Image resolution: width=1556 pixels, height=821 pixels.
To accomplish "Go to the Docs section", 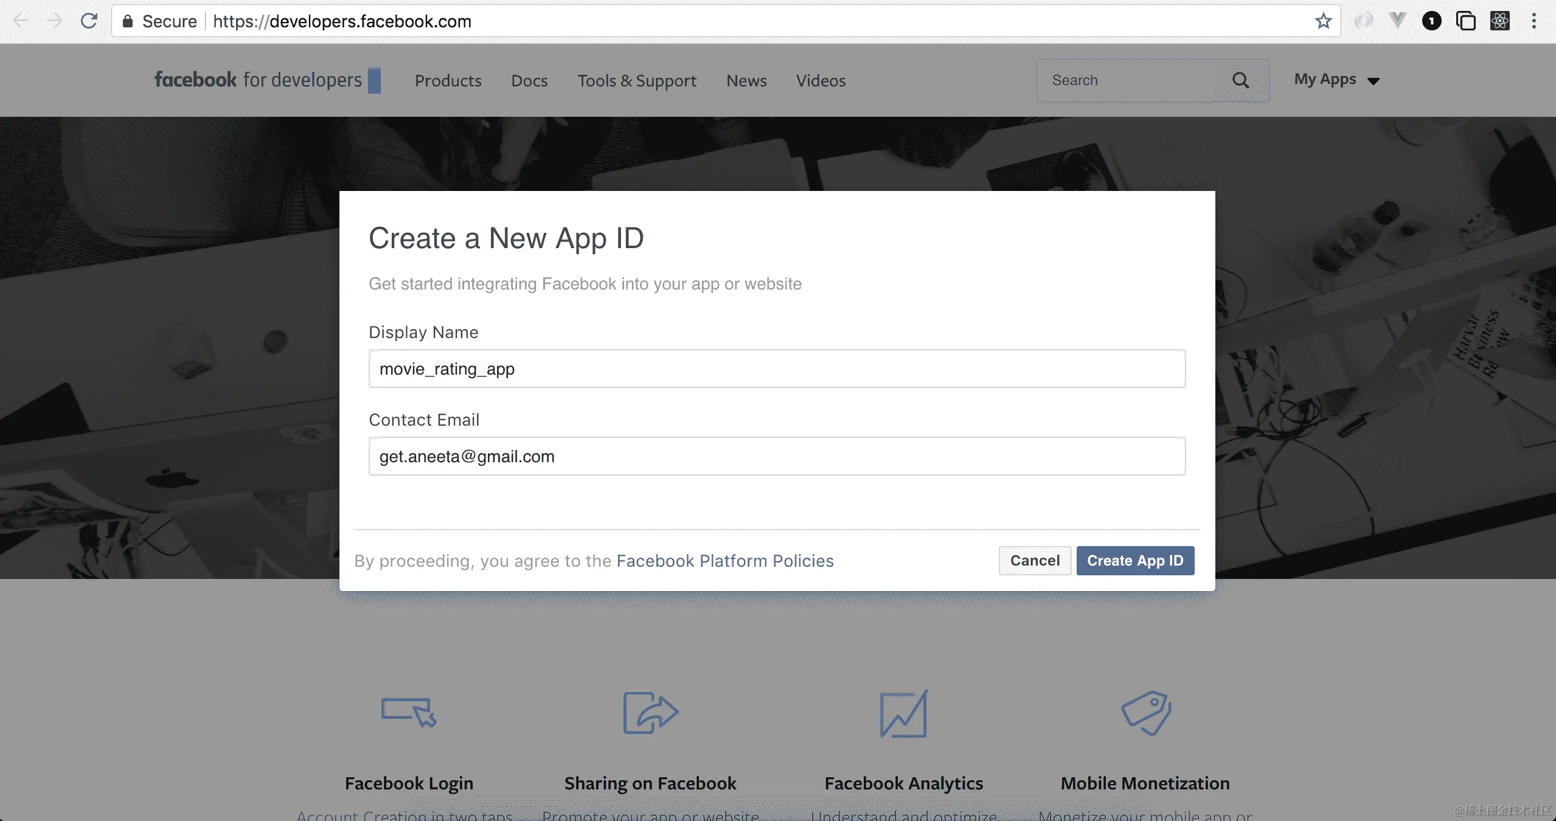I will [529, 80].
